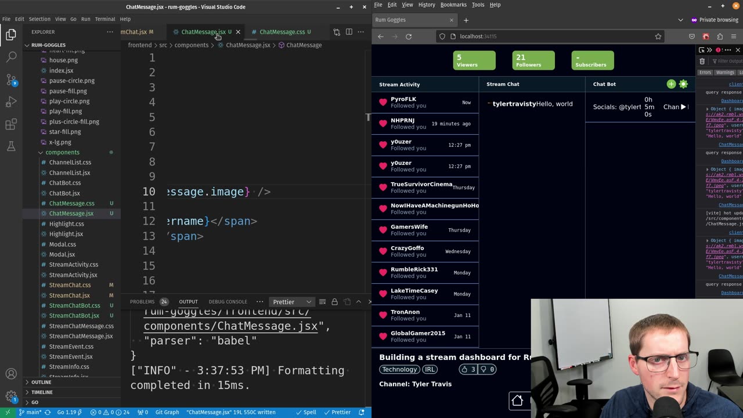Click Prettier status bar item
The image size is (743, 418).
[337, 412]
